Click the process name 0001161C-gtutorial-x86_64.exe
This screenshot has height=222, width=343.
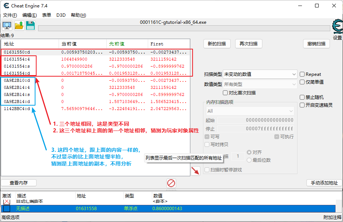[x=173, y=22]
